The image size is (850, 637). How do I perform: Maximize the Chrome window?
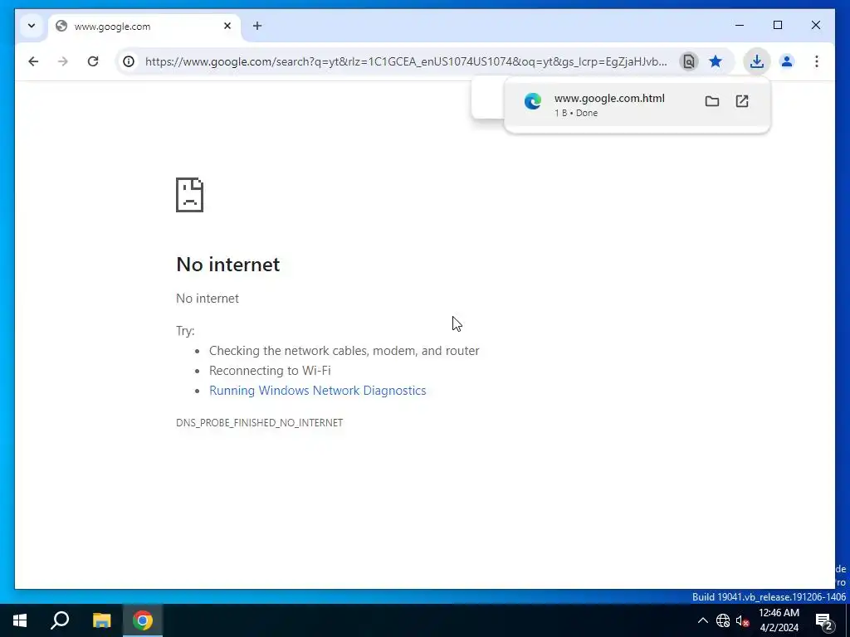point(777,25)
